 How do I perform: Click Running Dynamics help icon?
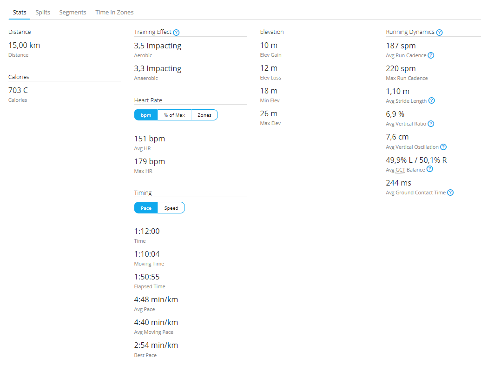439,33
